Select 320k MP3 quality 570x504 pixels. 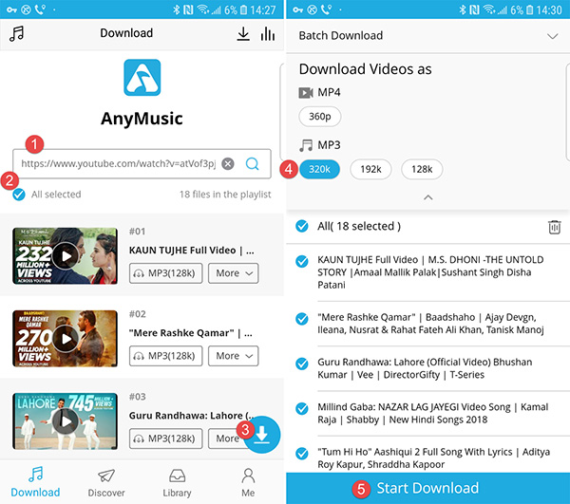(319, 169)
